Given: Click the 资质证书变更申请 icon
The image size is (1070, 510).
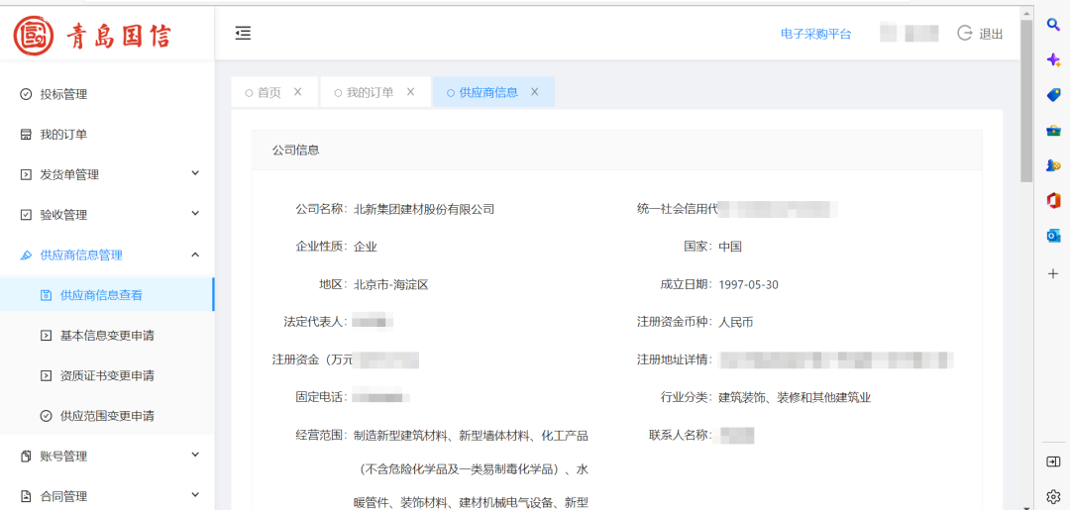Looking at the screenshot, I should point(47,375).
